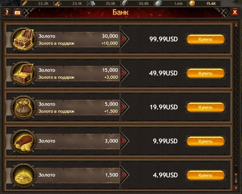Click the scrollbar up arrow

[236, 25]
